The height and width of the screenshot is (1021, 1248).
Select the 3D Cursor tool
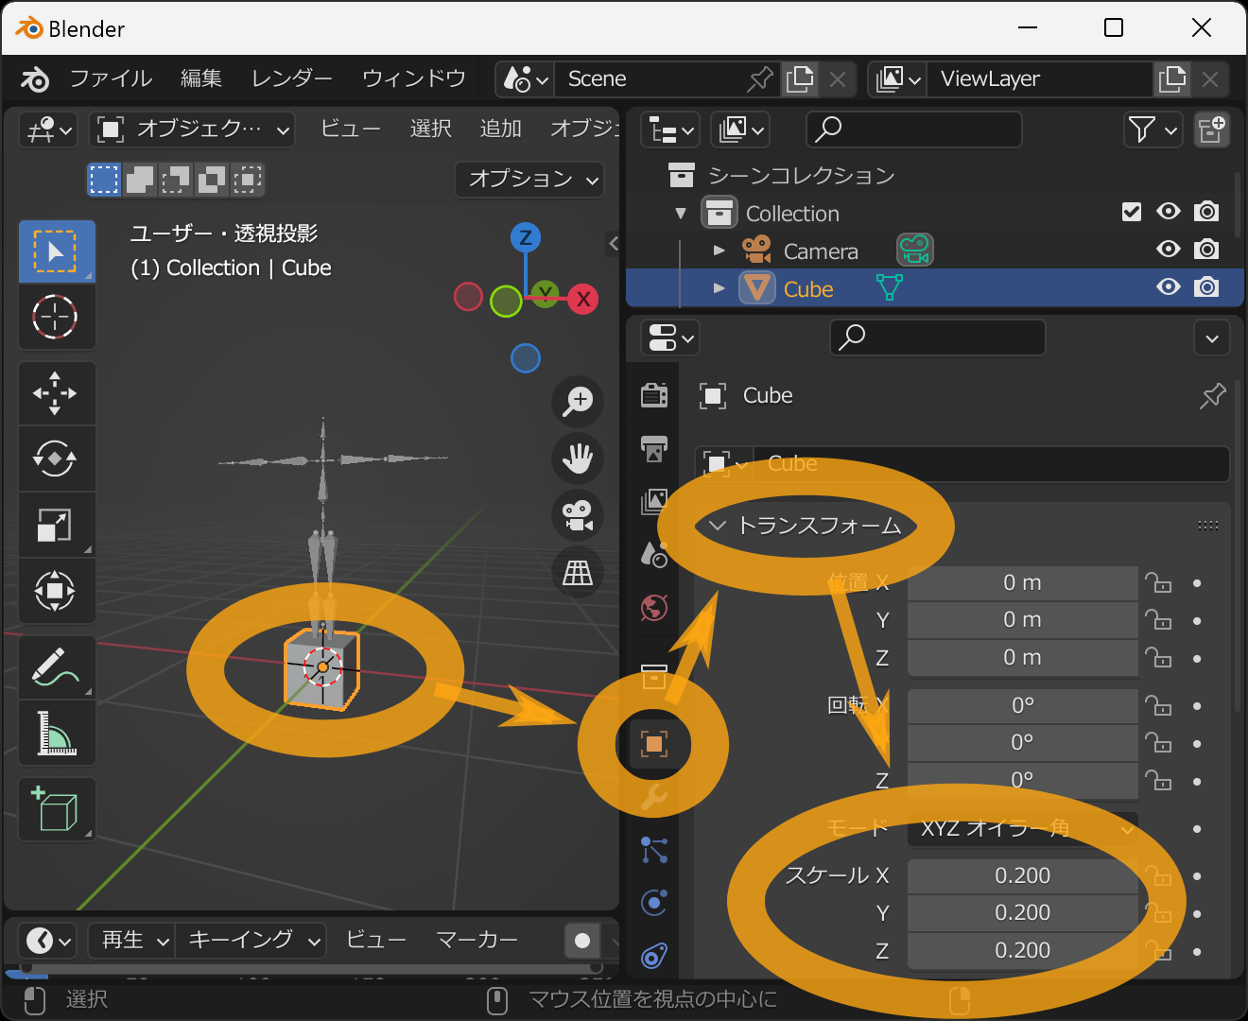coord(57,317)
